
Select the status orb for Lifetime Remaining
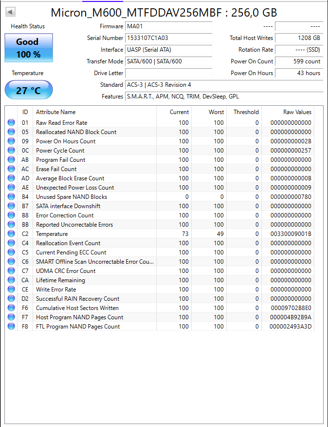[x=11, y=280]
